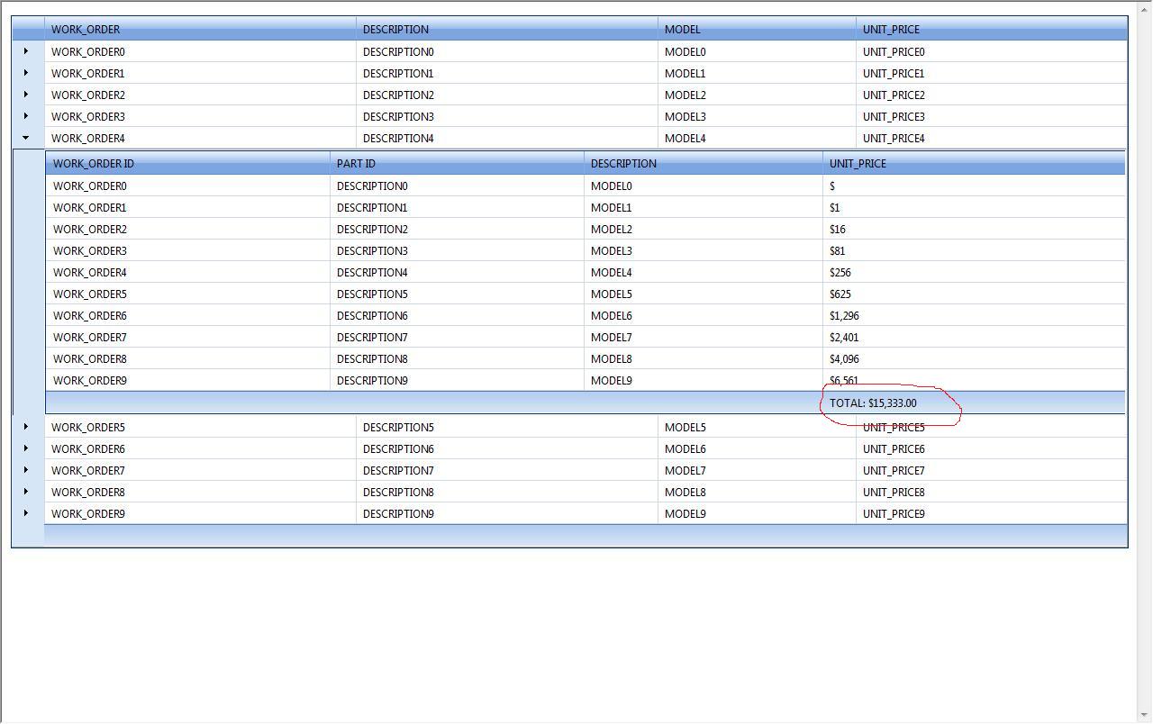Select child WORK_ORDER0 with $ price
Viewport: 1153px width, 724px height.
click(x=188, y=186)
